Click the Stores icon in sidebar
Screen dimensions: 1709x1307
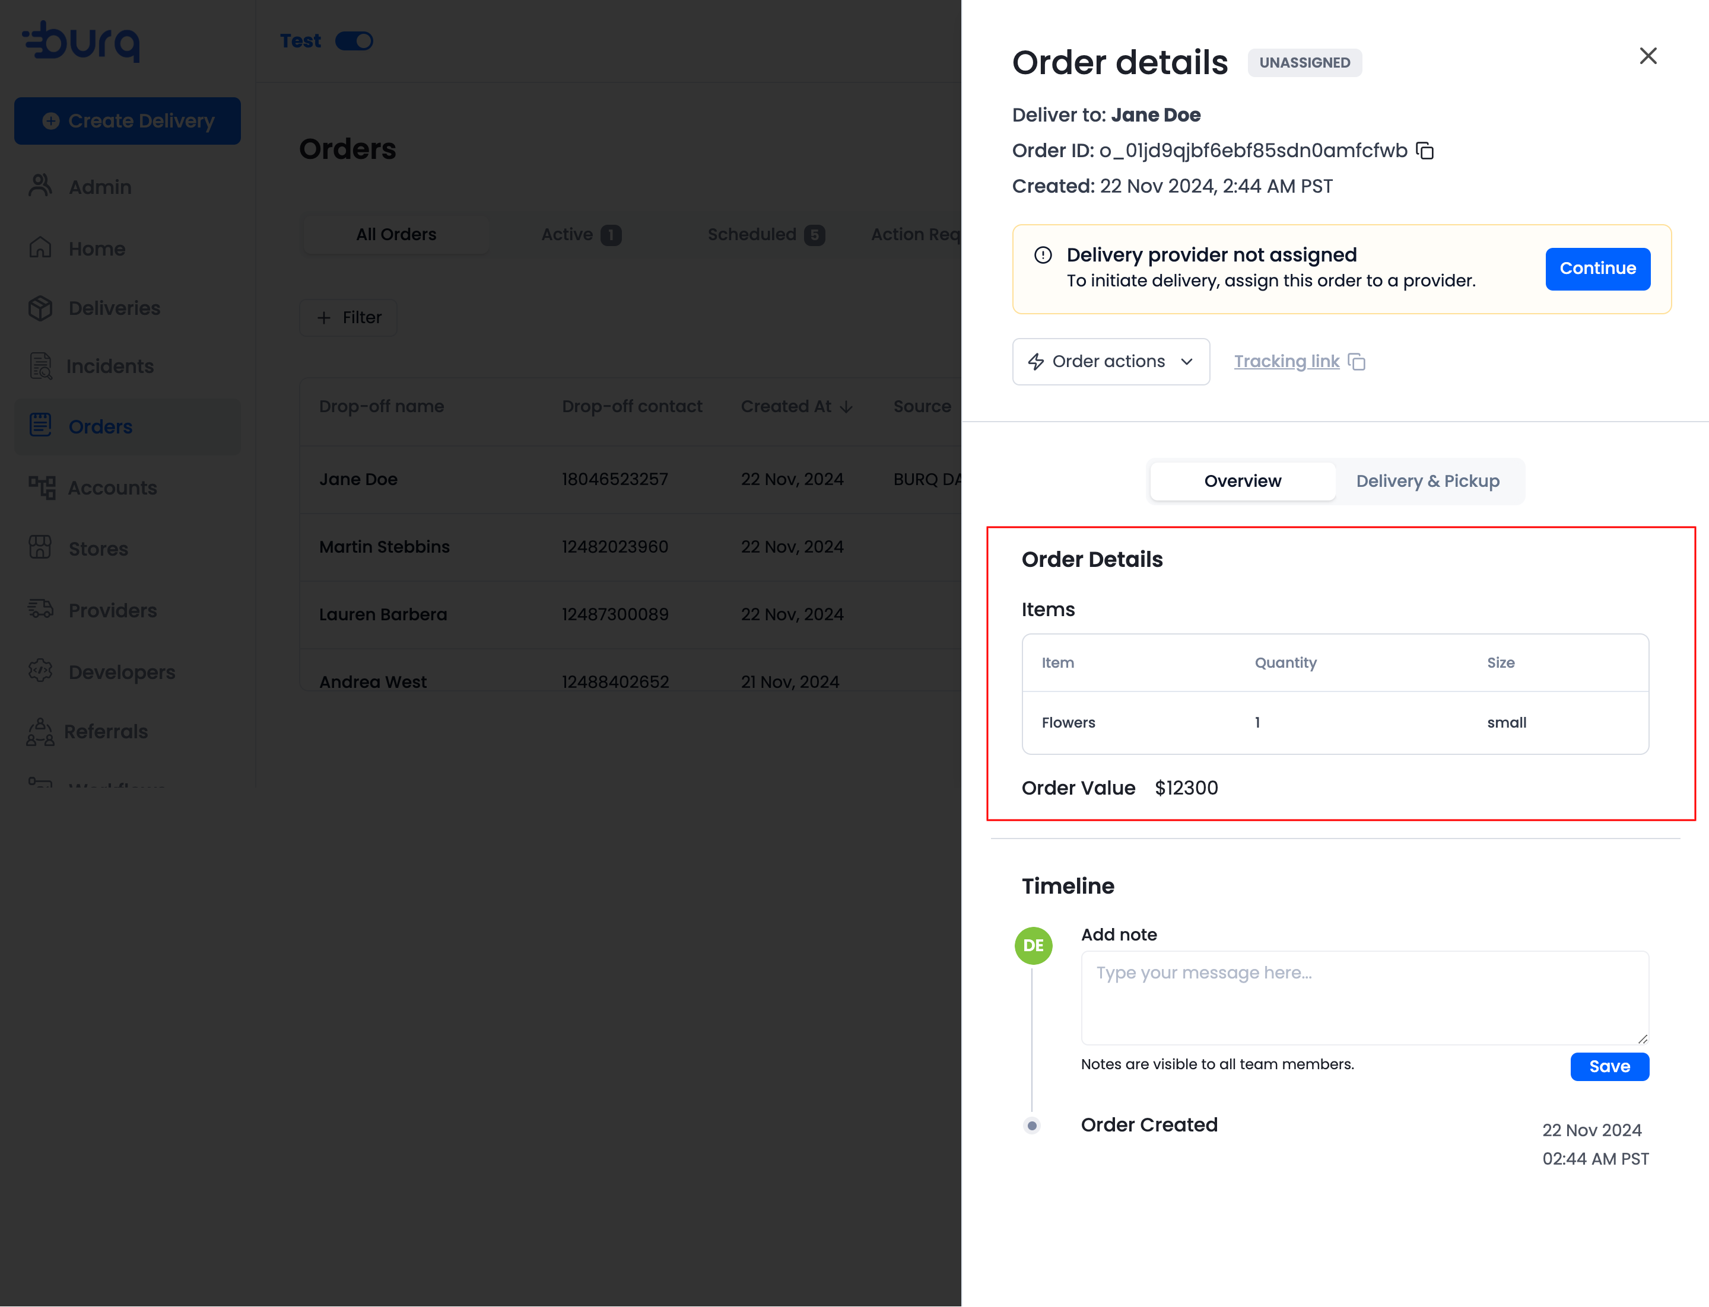(x=40, y=548)
